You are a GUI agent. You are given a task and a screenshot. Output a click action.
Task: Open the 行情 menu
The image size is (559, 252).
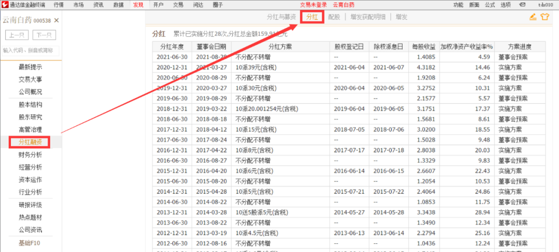pyautogui.click(x=59, y=5)
